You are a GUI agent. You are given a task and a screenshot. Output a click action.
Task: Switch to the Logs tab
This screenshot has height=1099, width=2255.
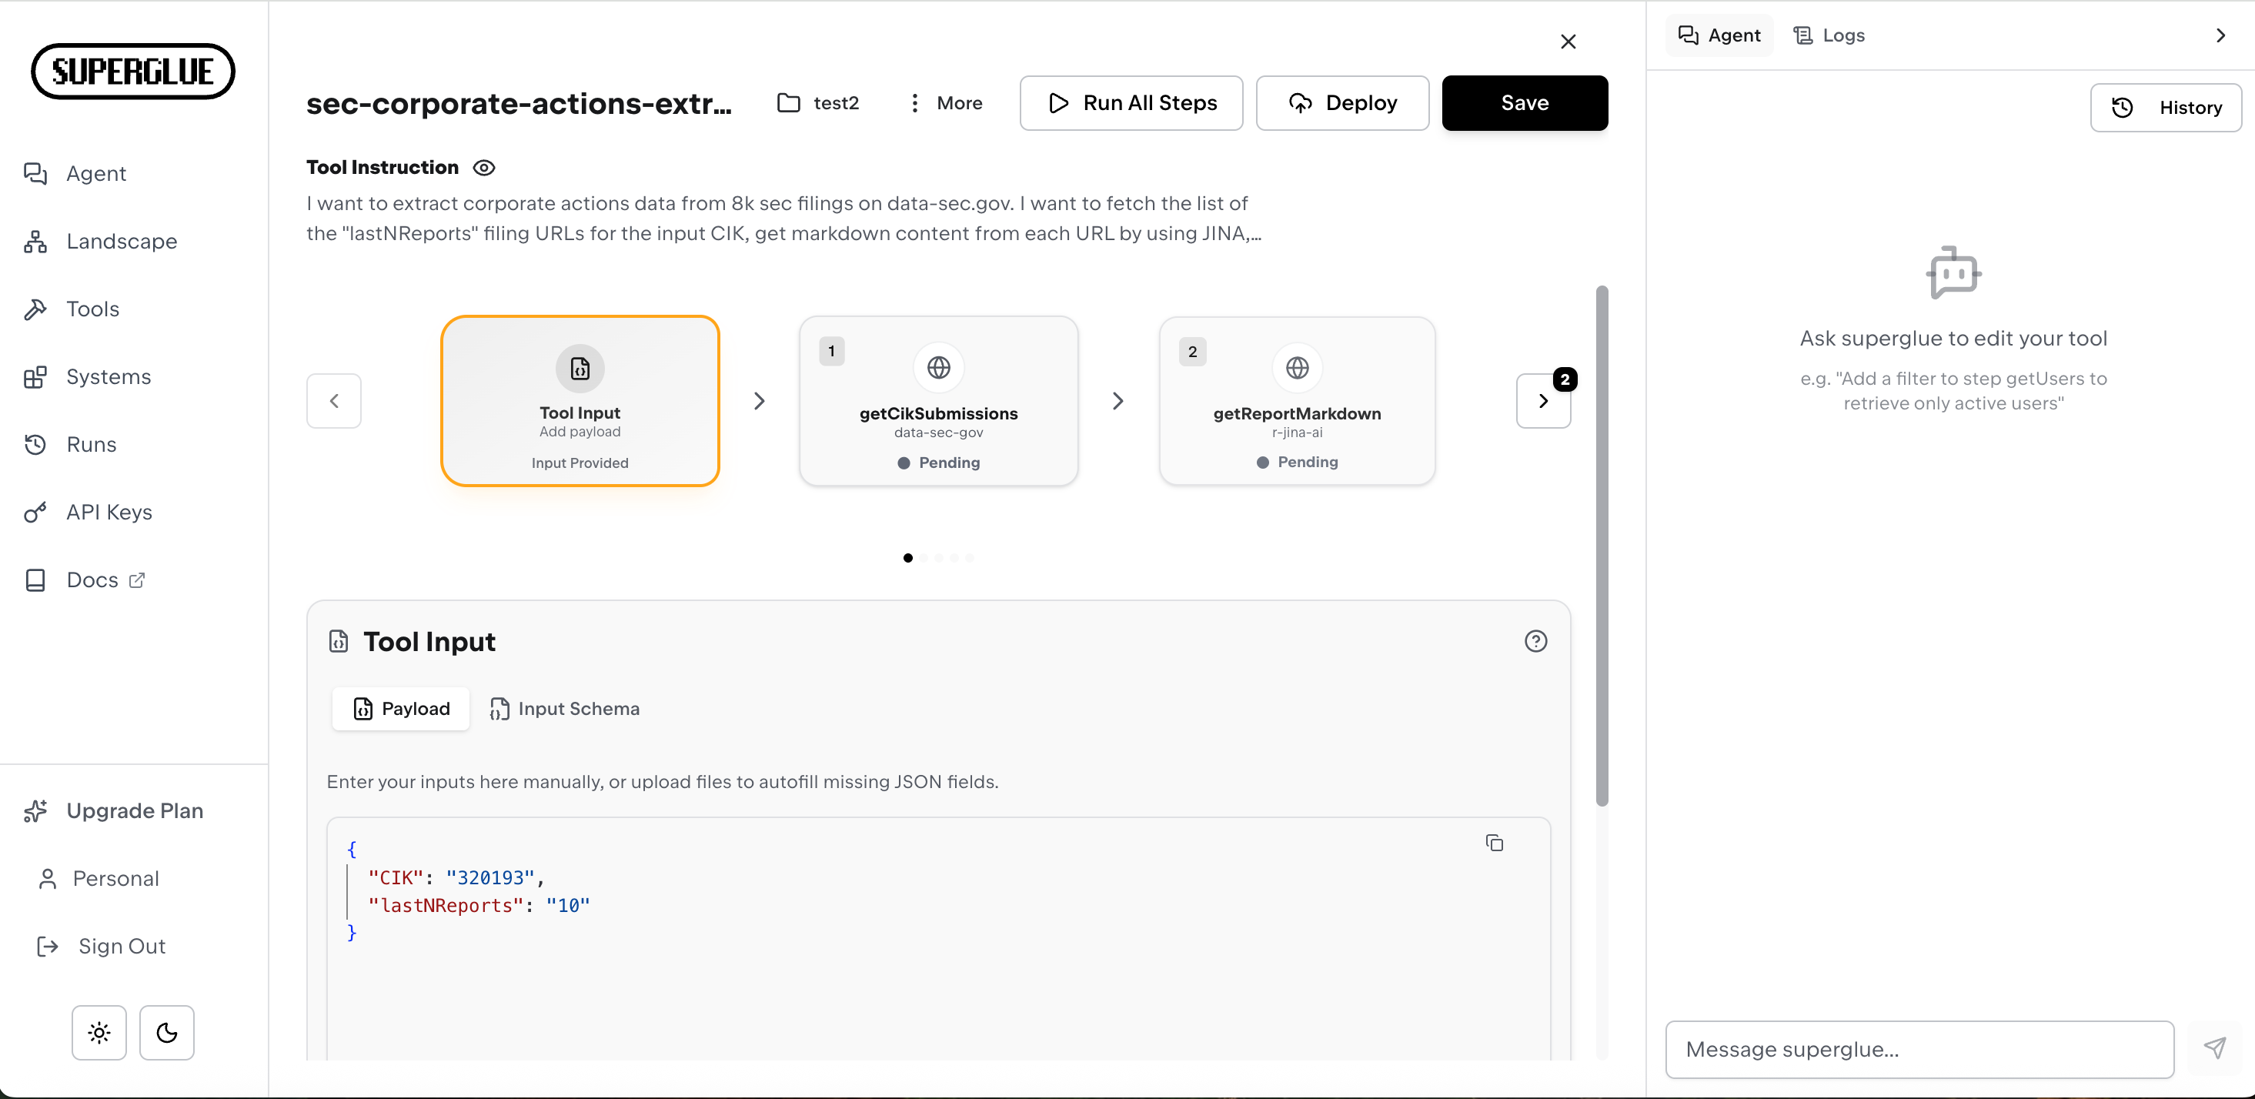pos(1829,35)
